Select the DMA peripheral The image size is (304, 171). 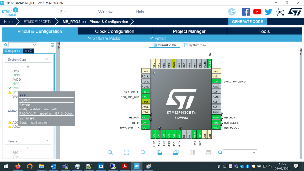(16, 71)
